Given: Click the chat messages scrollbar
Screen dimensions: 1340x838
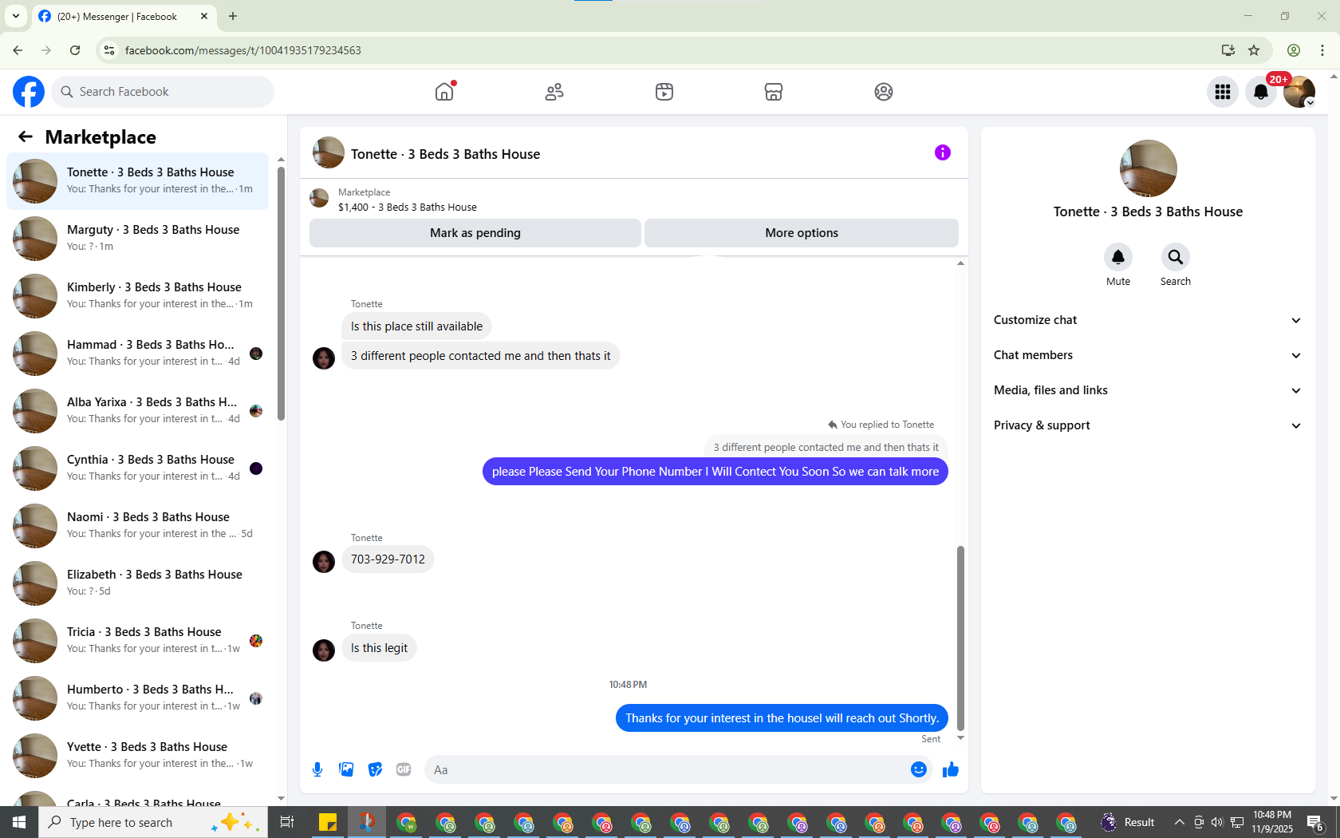Looking at the screenshot, I should tap(960, 638).
